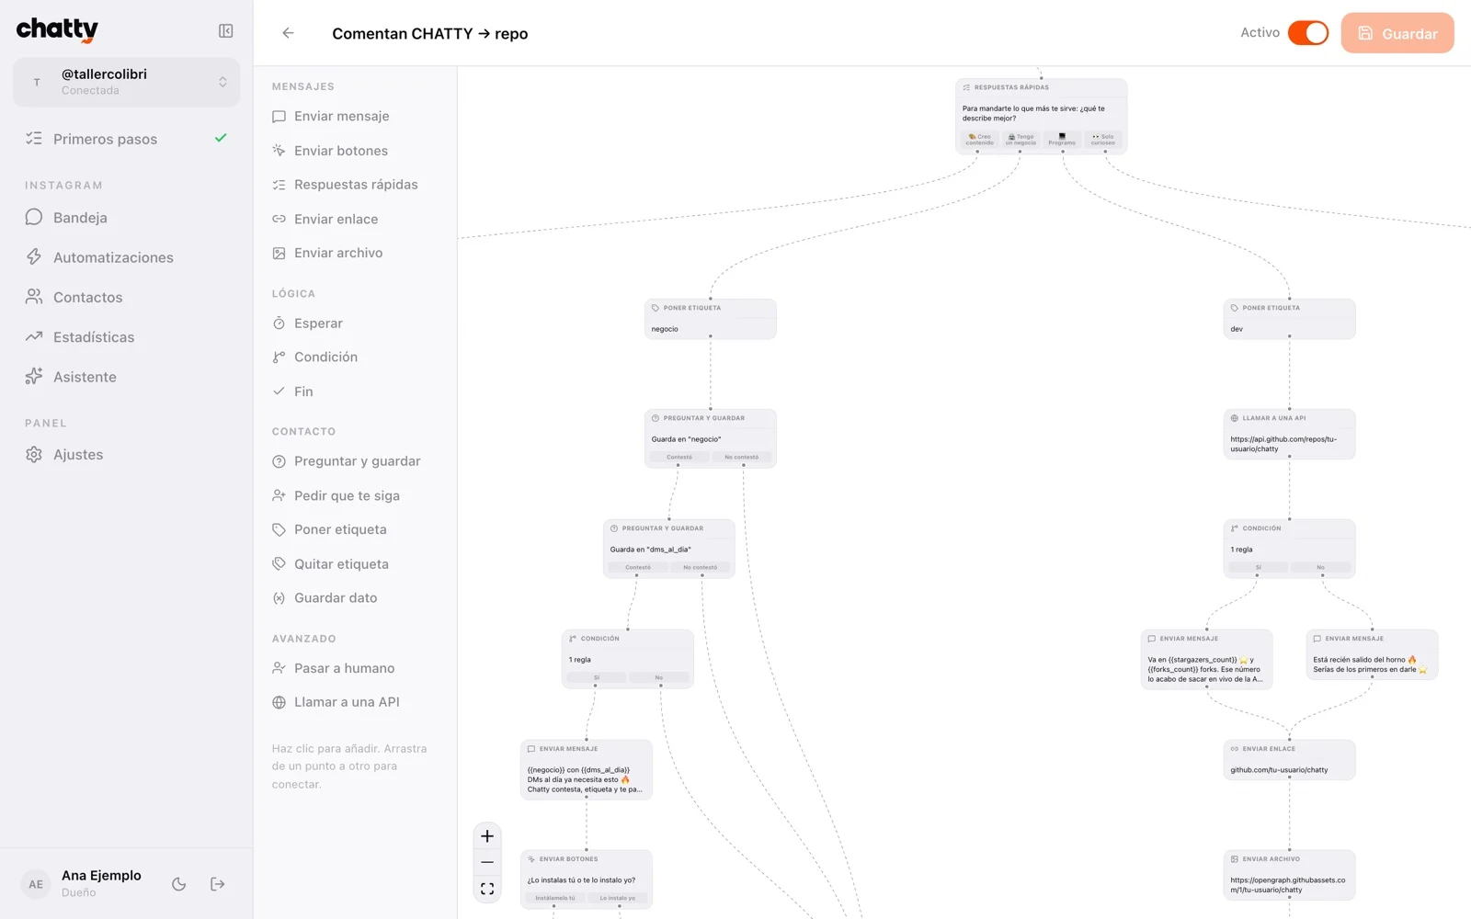The image size is (1471, 919).
Task: Add a Fin block
Action: coord(355,391)
